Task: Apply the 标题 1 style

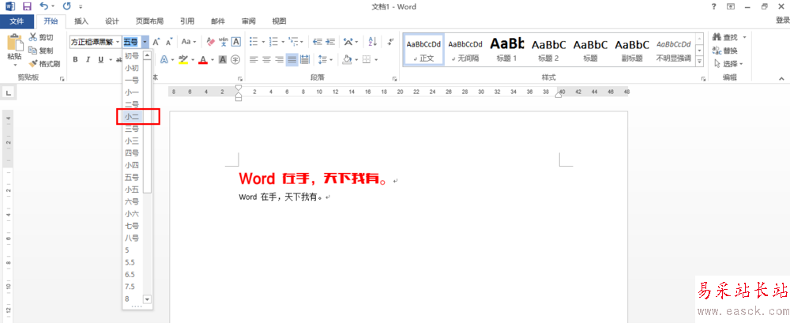Action: click(507, 50)
